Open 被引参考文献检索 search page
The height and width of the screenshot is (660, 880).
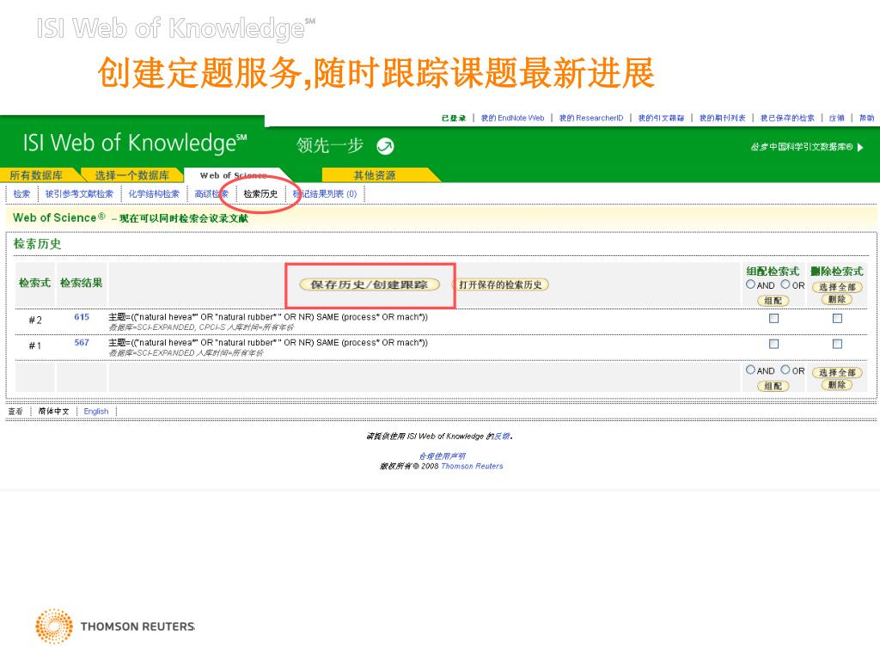pos(79,194)
